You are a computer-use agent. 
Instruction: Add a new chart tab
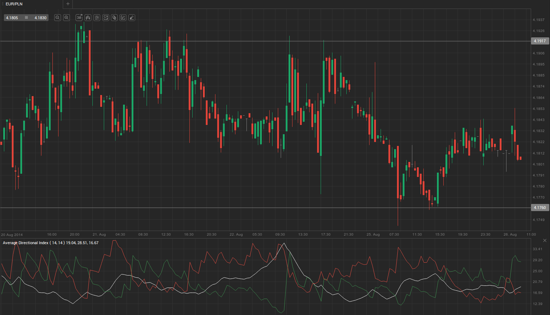(68, 4)
